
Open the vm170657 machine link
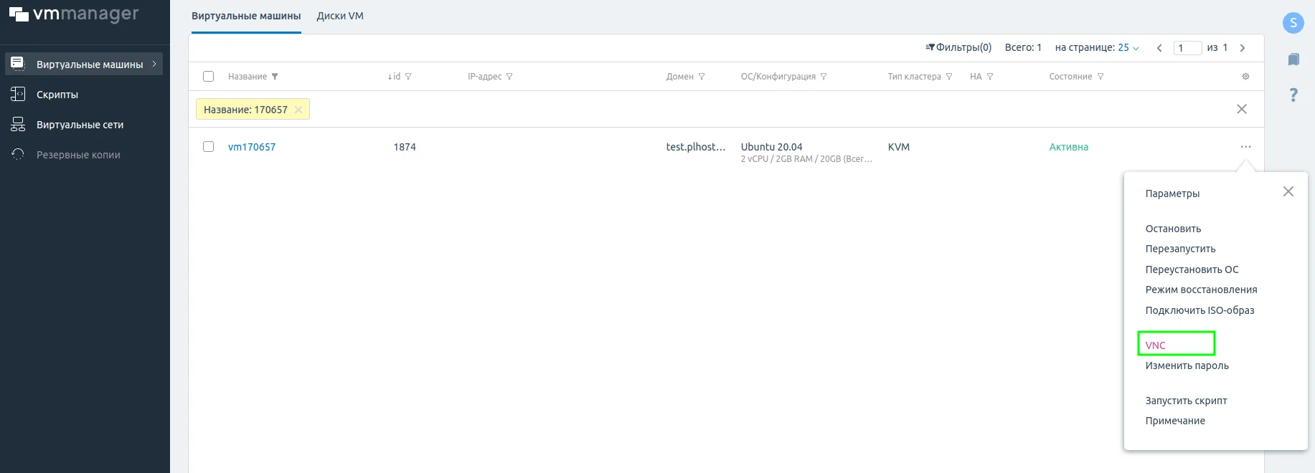tap(252, 147)
